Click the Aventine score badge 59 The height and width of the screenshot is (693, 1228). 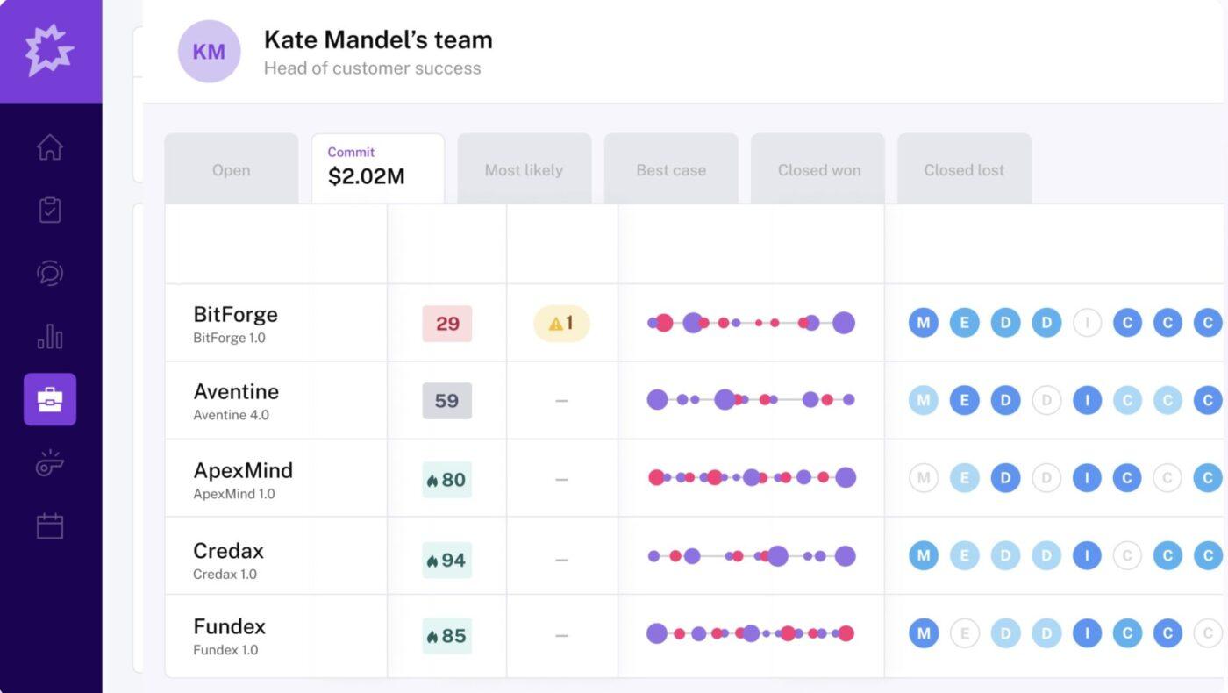tap(446, 401)
